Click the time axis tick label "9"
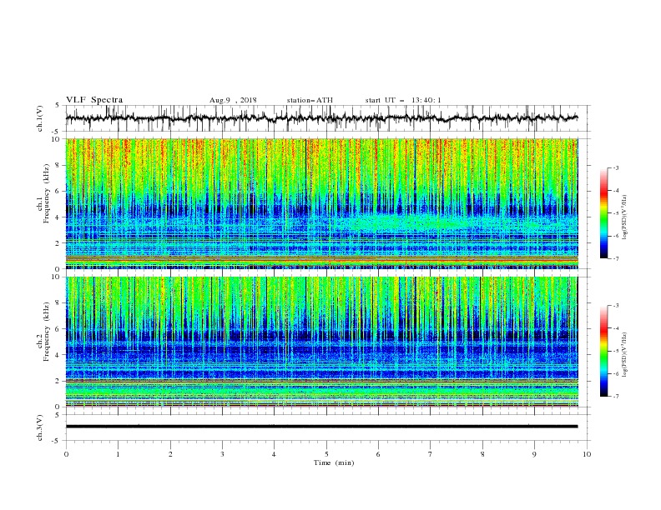The image size is (661, 510). click(534, 454)
